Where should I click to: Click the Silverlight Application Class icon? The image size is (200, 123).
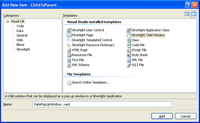129,30
